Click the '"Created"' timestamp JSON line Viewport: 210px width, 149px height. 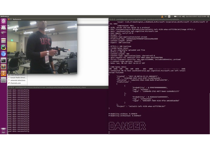[138, 76]
